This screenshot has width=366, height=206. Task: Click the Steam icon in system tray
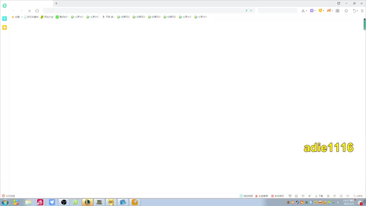pyautogui.click(x=297, y=202)
